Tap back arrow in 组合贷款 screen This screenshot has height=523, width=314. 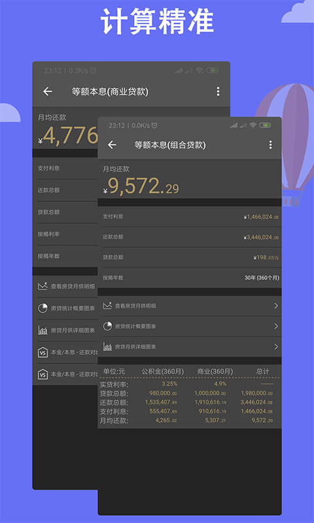[x=112, y=144]
